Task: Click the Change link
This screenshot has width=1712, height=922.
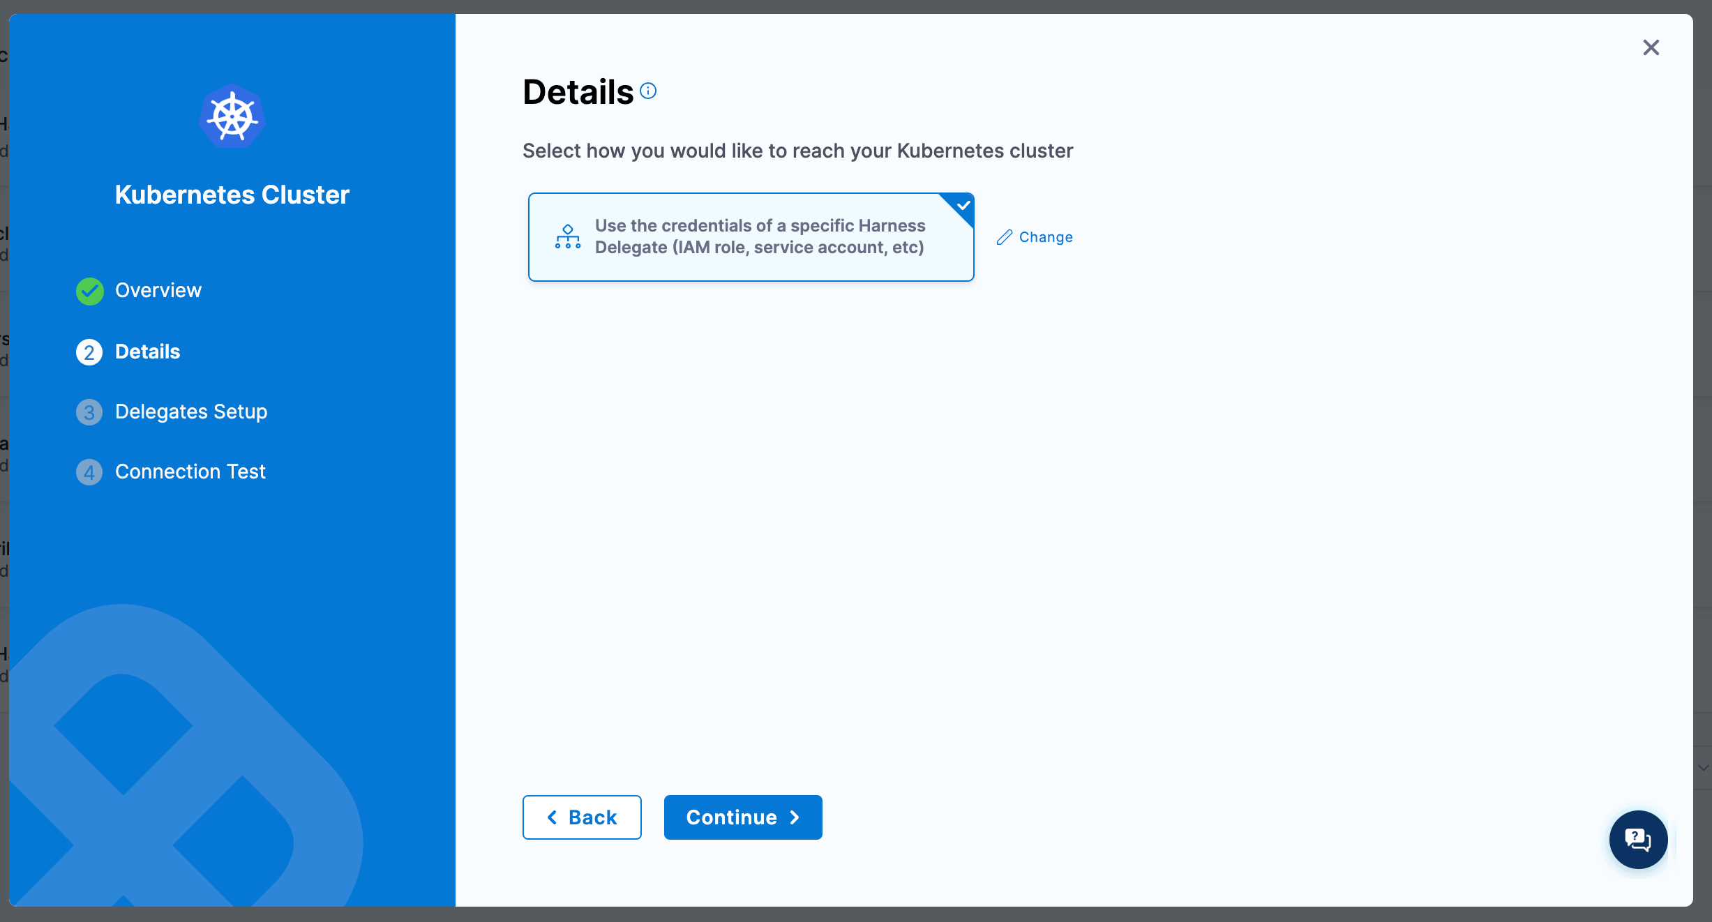Action: click(1045, 237)
